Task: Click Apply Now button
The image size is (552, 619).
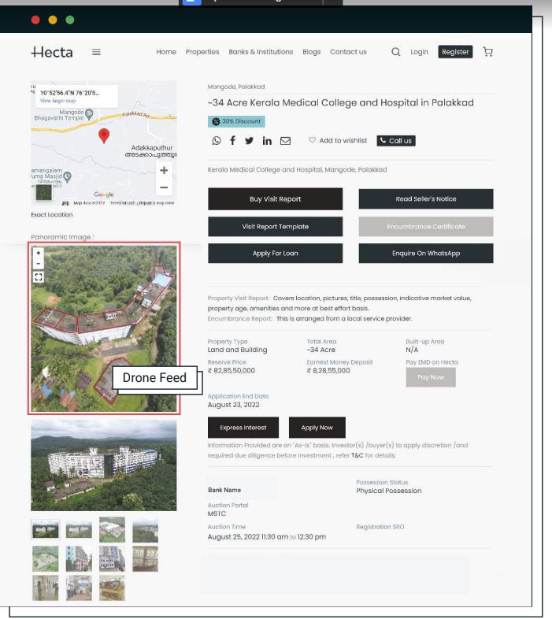Action: [x=317, y=428]
